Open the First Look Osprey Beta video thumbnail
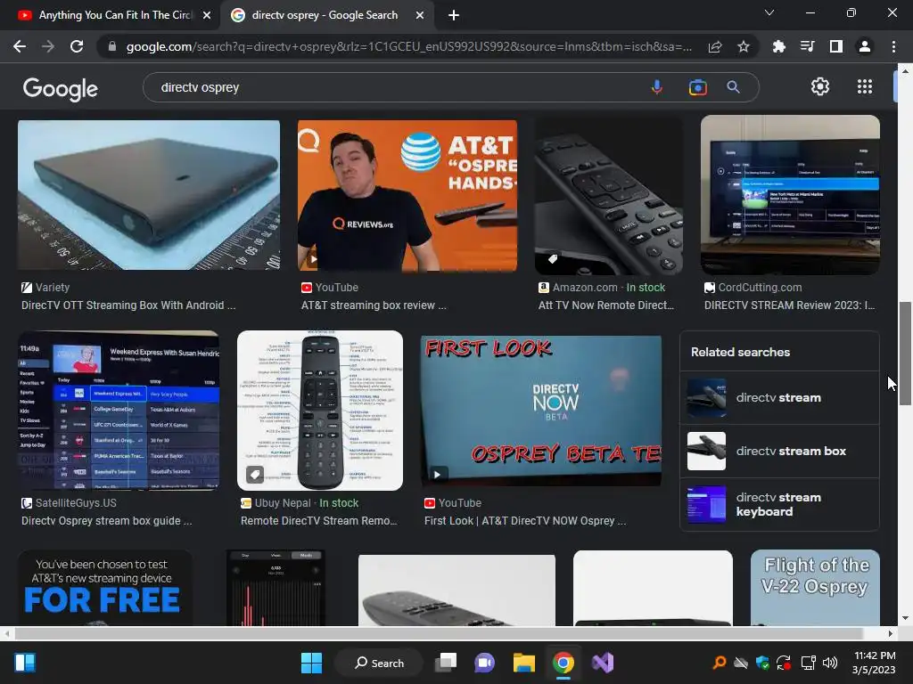This screenshot has width=913, height=684. click(x=541, y=411)
